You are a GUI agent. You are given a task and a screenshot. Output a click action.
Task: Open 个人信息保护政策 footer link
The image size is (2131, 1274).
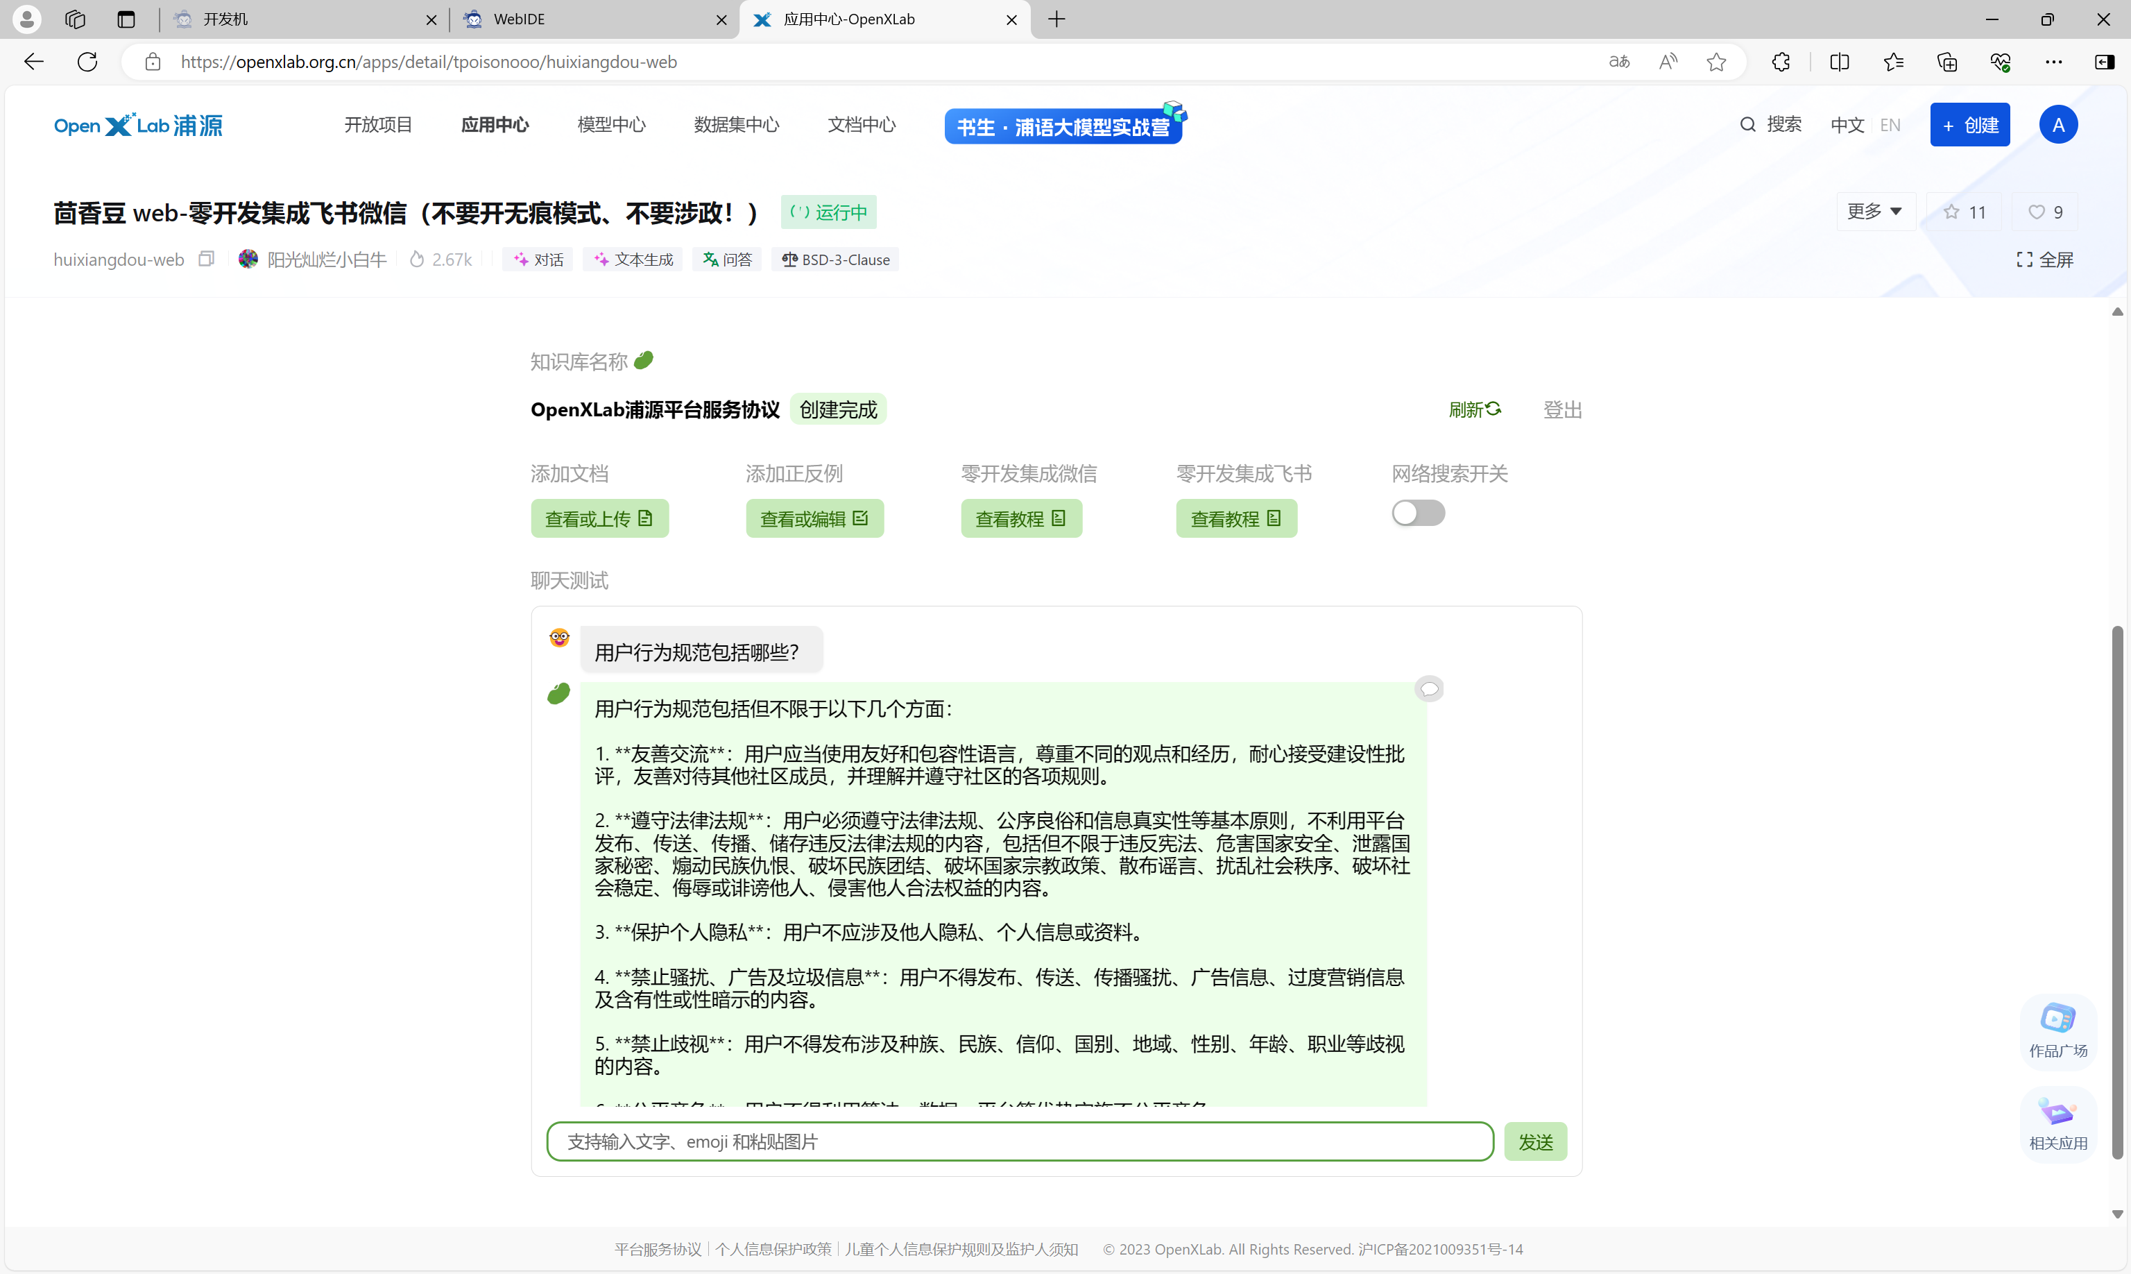click(773, 1249)
